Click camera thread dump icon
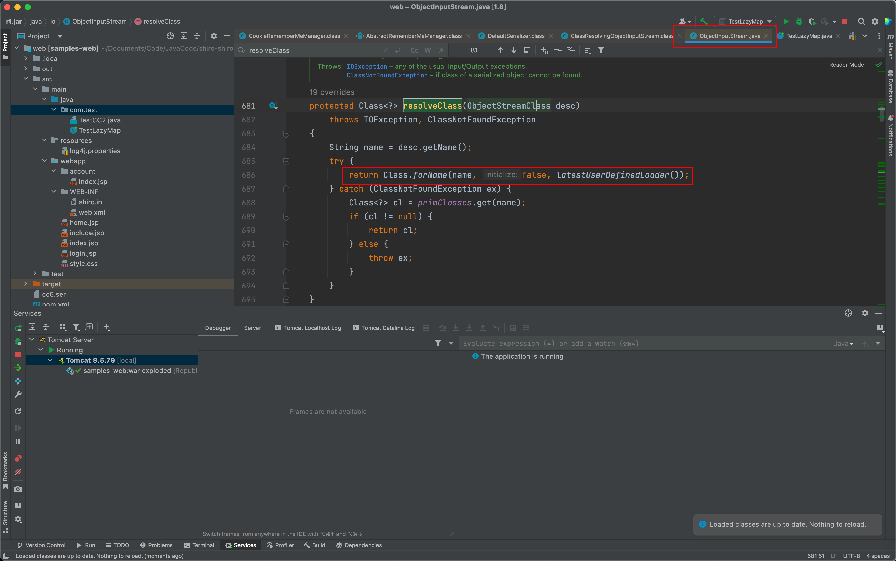The width and height of the screenshot is (896, 561). 18,489
